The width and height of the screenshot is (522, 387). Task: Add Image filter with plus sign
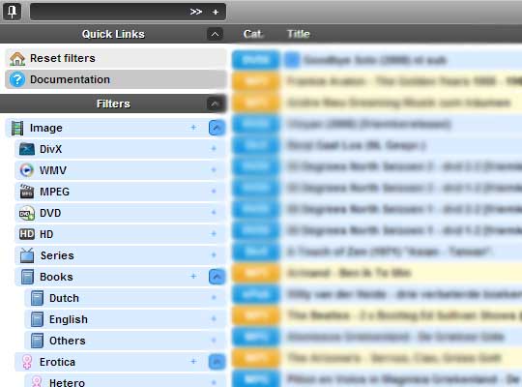[193, 128]
